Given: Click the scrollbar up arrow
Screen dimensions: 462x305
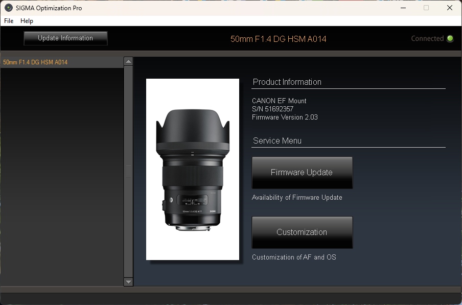Looking at the screenshot, I should pos(128,61).
